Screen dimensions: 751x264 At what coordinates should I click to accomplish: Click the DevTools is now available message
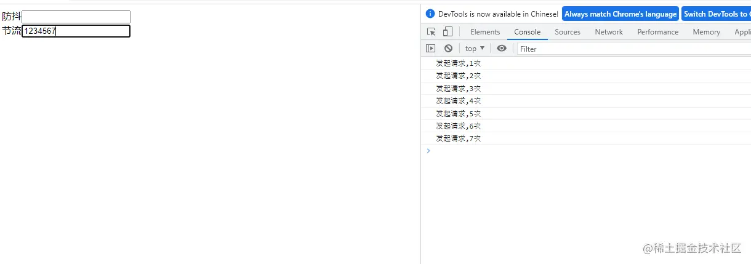[x=498, y=14]
